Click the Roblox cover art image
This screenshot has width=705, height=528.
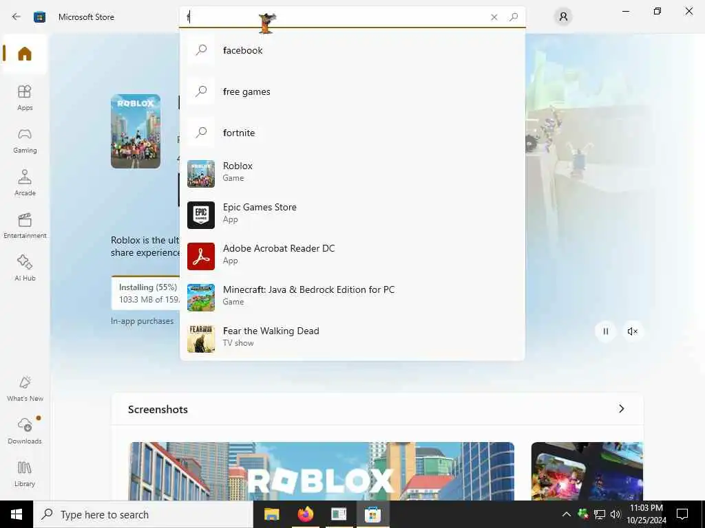click(x=136, y=131)
